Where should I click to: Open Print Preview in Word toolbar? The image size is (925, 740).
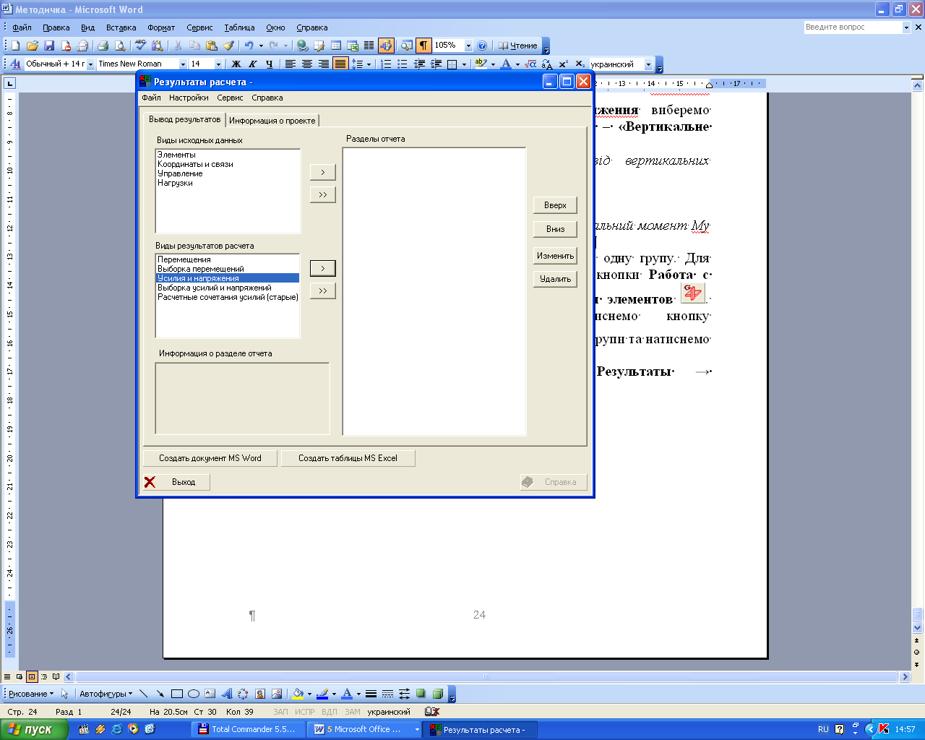pos(120,46)
